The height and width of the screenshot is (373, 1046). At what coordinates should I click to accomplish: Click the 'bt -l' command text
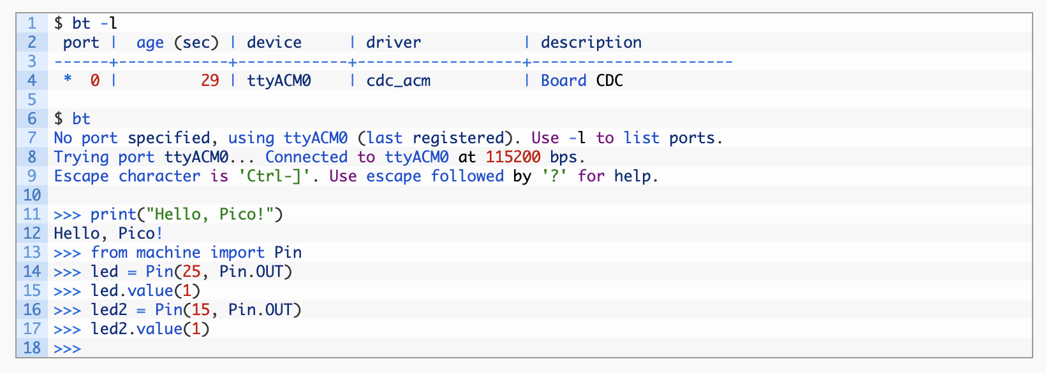[x=94, y=24]
